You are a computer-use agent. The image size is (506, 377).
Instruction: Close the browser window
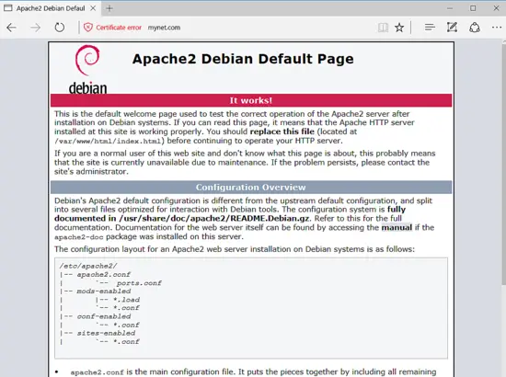tap(496, 8)
